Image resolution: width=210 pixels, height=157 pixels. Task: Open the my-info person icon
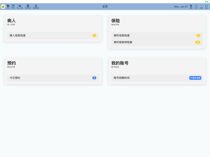(36, 6)
